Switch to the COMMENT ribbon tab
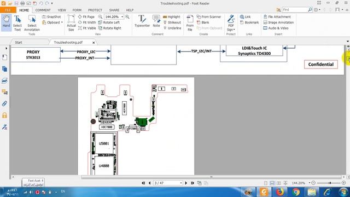 coord(43,10)
